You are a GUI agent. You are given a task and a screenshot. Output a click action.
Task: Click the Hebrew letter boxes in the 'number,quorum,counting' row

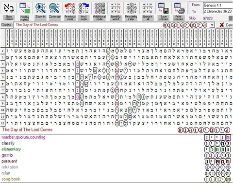(x=217, y=138)
